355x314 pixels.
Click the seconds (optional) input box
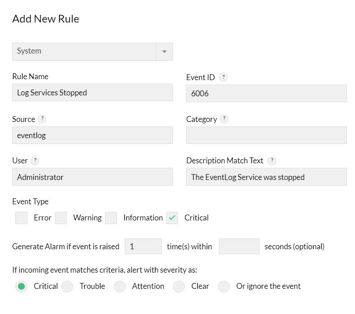(239, 247)
